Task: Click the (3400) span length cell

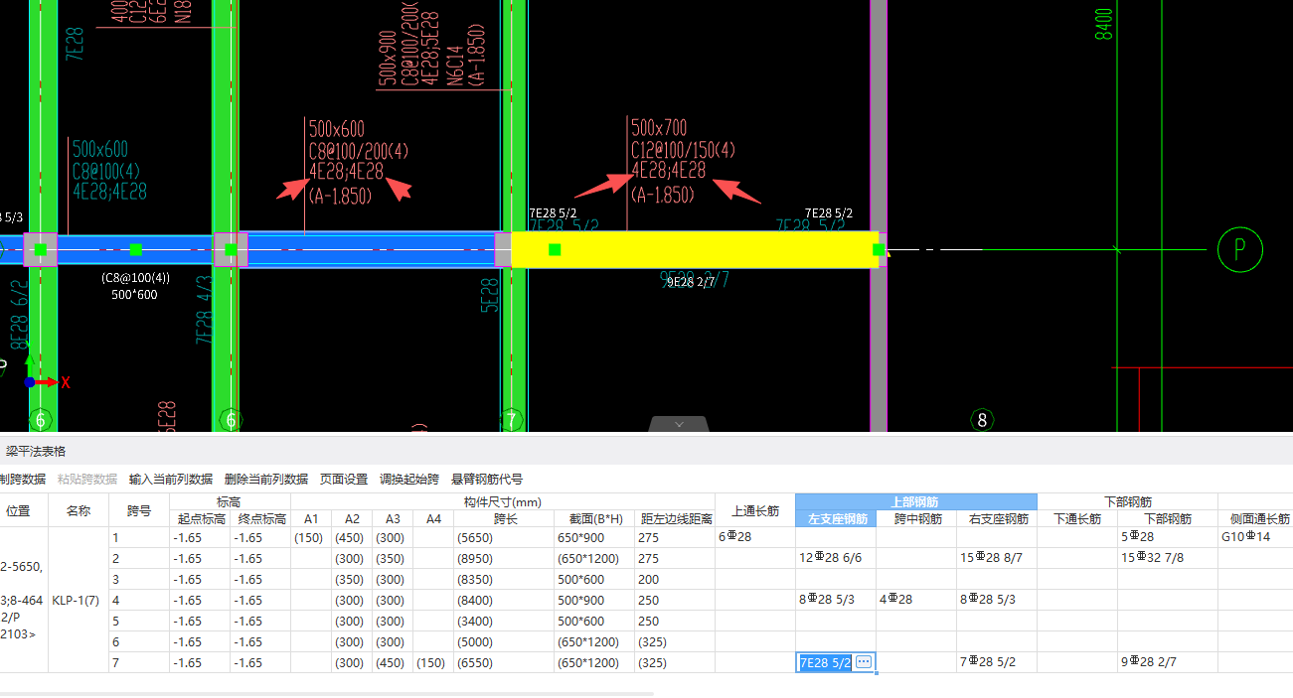Action: (505, 621)
